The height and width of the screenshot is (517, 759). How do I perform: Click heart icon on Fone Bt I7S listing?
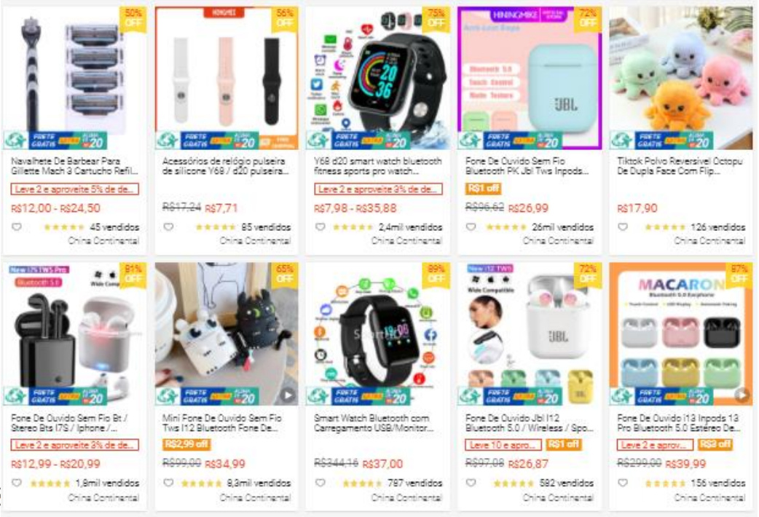coord(17,483)
